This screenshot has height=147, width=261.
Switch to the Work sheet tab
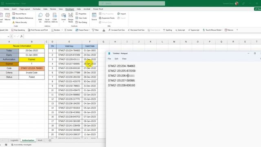[40, 140]
